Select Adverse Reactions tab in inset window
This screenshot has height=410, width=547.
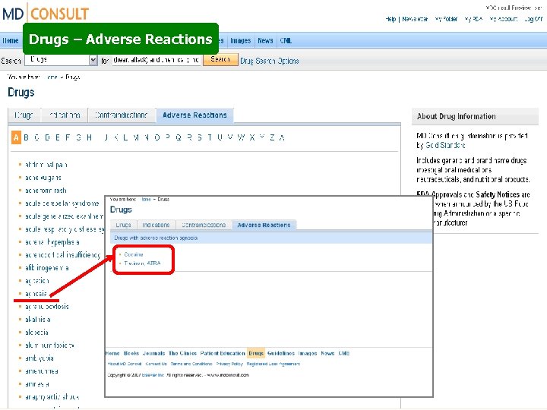(264, 225)
